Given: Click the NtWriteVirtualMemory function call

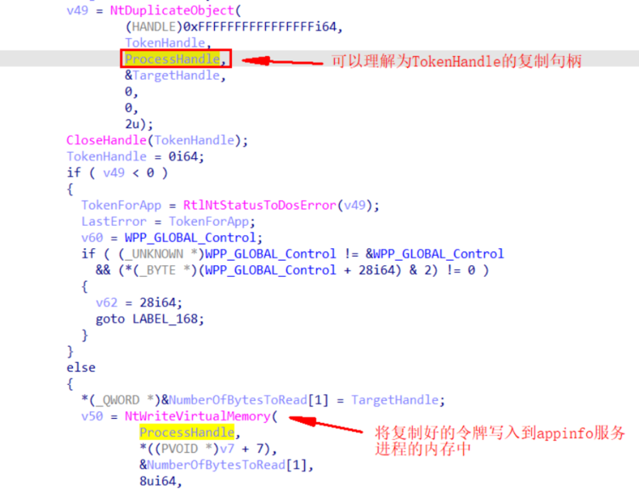Looking at the screenshot, I should 198,416.
